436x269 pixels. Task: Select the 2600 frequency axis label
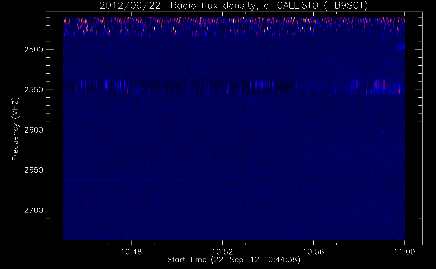click(x=34, y=130)
